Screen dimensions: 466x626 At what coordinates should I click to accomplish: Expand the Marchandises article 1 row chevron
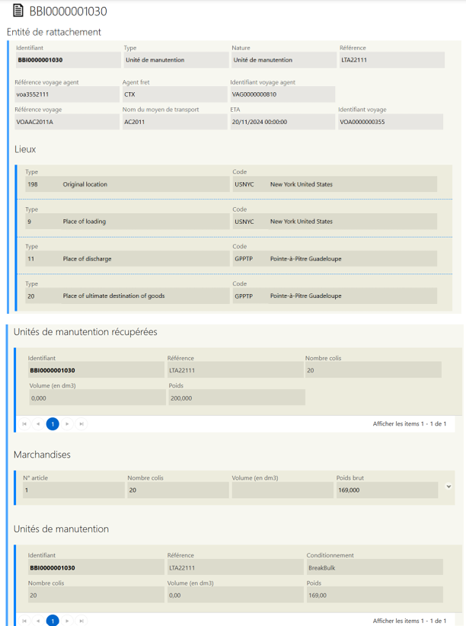(x=448, y=486)
